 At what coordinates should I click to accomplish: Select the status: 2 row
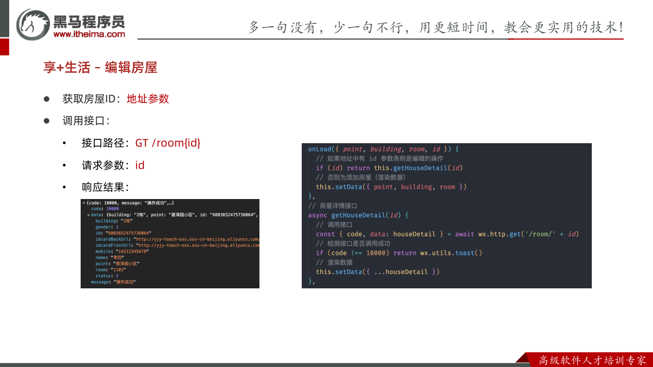click(x=107, y=276)
